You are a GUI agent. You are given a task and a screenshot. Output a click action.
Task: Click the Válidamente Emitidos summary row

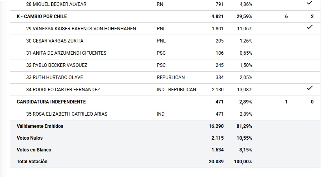pyautogui.click(x=40, y=126)
